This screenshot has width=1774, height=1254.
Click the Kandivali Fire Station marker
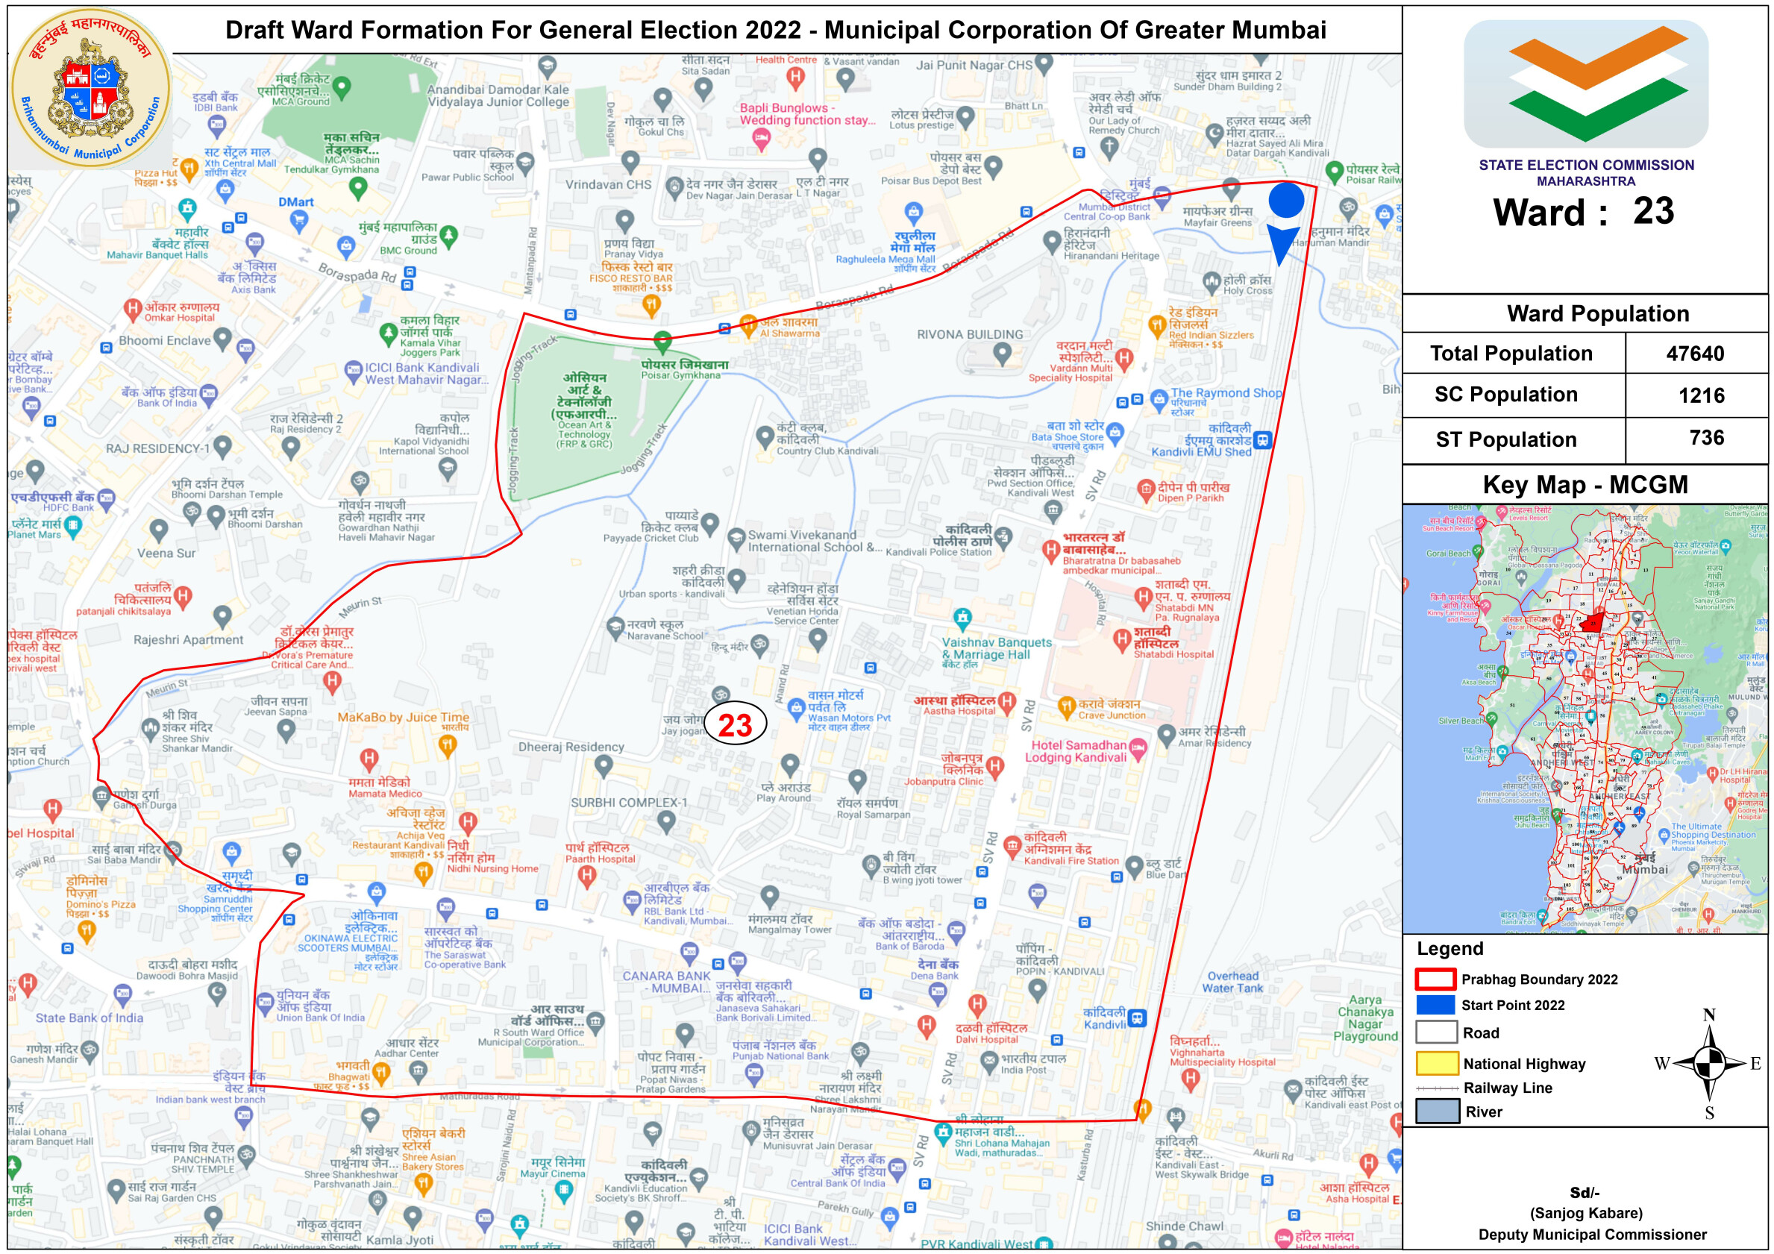(1012, 846)
